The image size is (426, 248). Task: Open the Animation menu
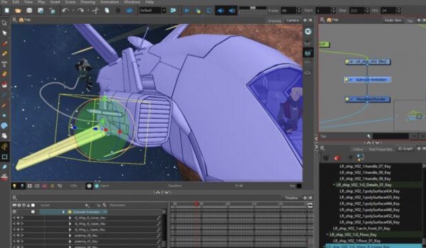tap(109, 2)
